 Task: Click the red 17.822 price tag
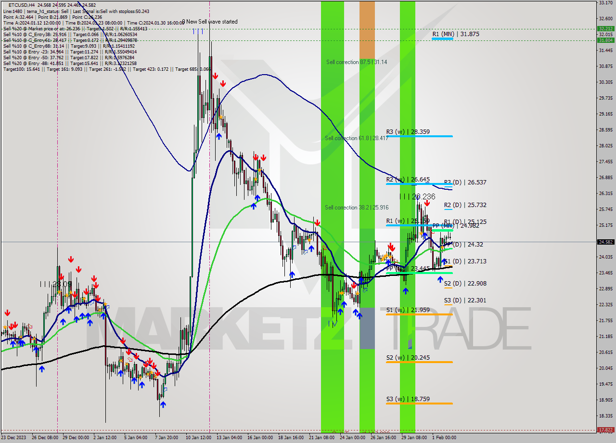(605, 430)
